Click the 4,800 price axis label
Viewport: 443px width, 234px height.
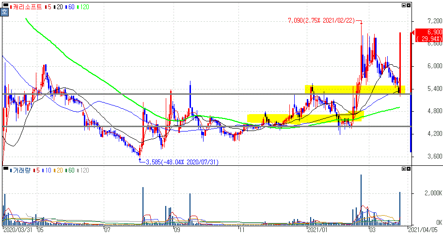[x=435, y=111]
